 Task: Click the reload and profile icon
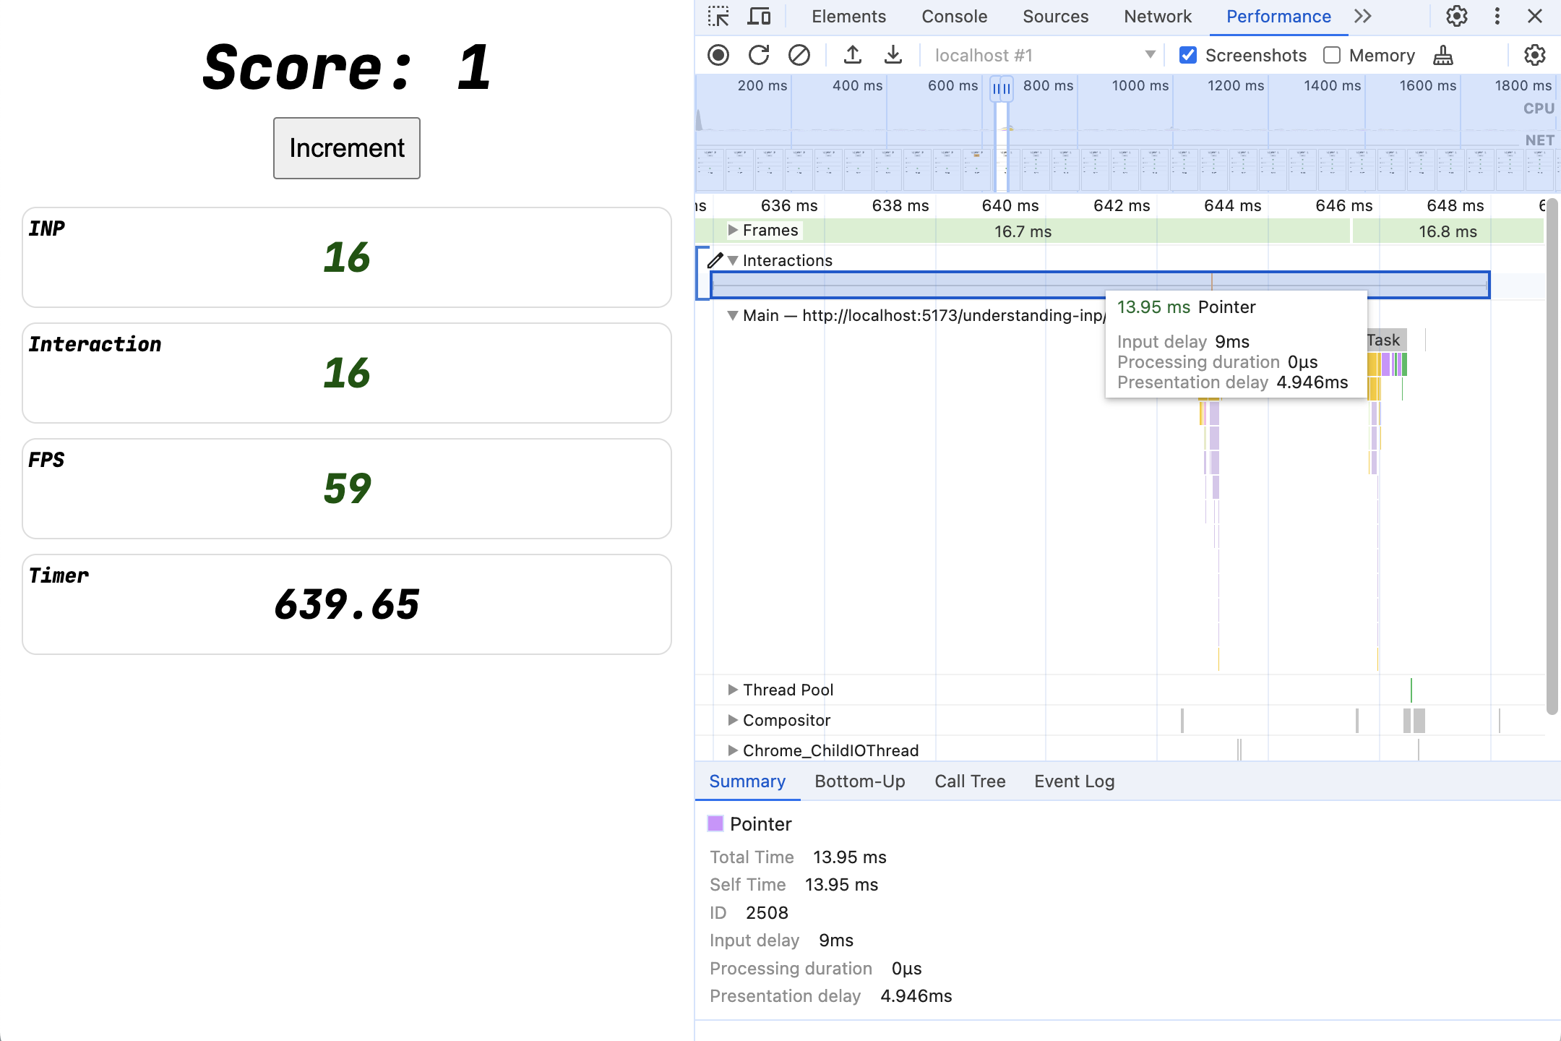(x=758, y=55)
